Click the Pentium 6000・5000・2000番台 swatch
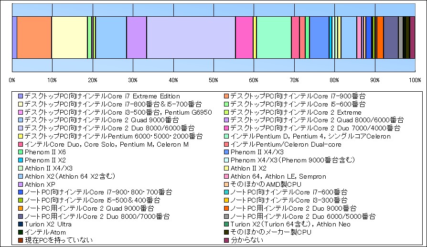 pos(21,136)
